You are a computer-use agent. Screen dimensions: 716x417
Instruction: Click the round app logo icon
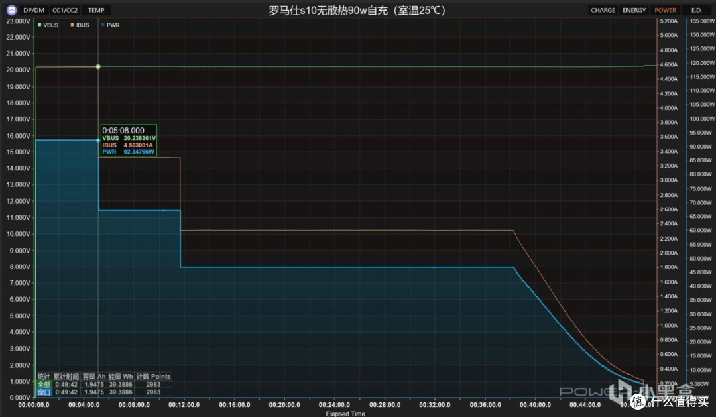click(x=11, y=9)
